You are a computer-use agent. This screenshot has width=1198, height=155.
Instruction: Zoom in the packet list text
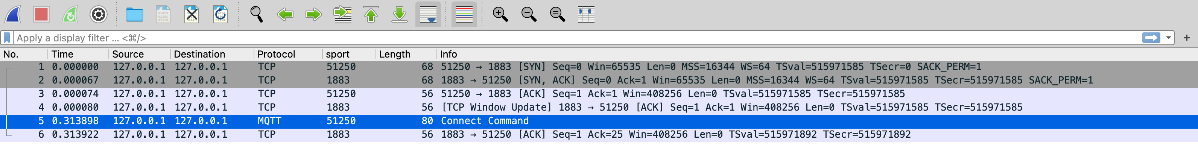click(x=500, y=14)
